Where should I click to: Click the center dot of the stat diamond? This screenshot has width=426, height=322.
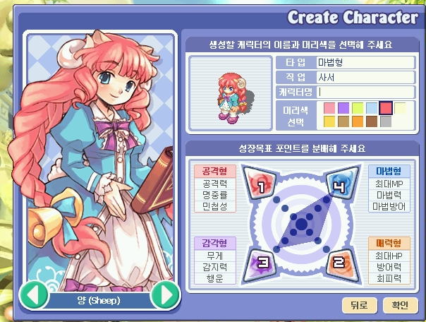(301, 224)
